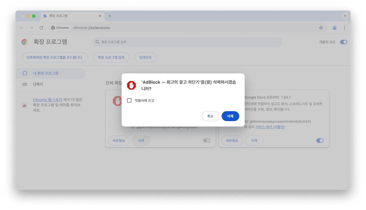
Task: Click the back navigation arrow
Action: pyautogui.click(x=21, y=28)
